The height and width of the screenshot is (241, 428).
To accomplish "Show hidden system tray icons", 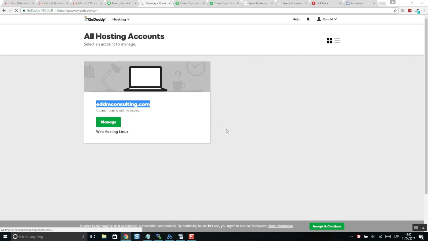I will click(351, 237).
